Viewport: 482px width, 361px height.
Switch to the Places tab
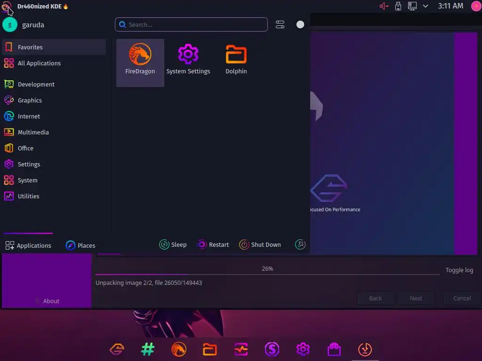[x=80, y=245]
